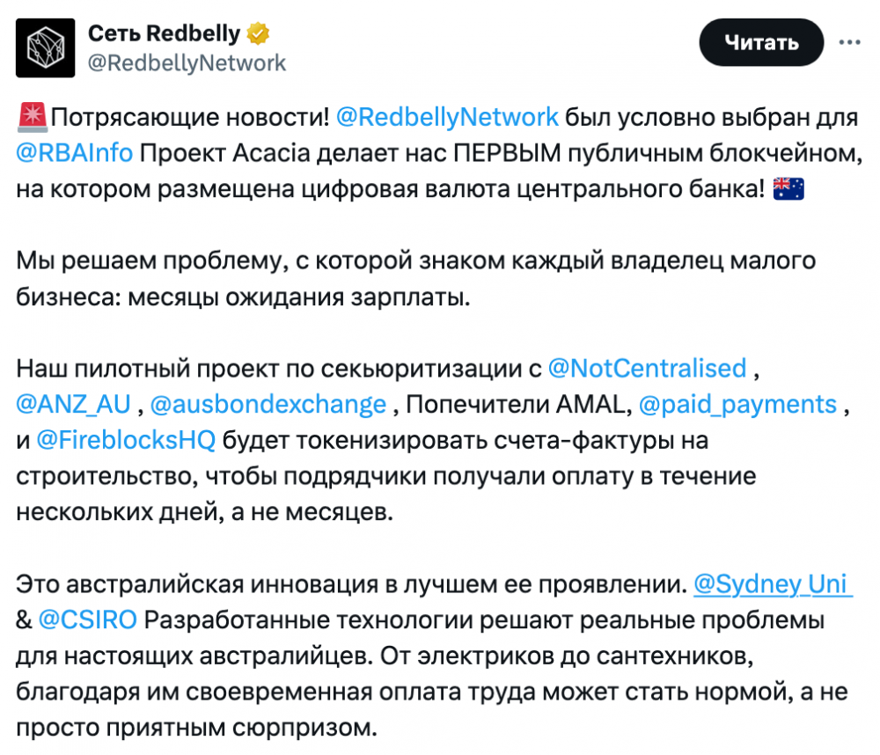Open the three-dot more options menu

850,42
